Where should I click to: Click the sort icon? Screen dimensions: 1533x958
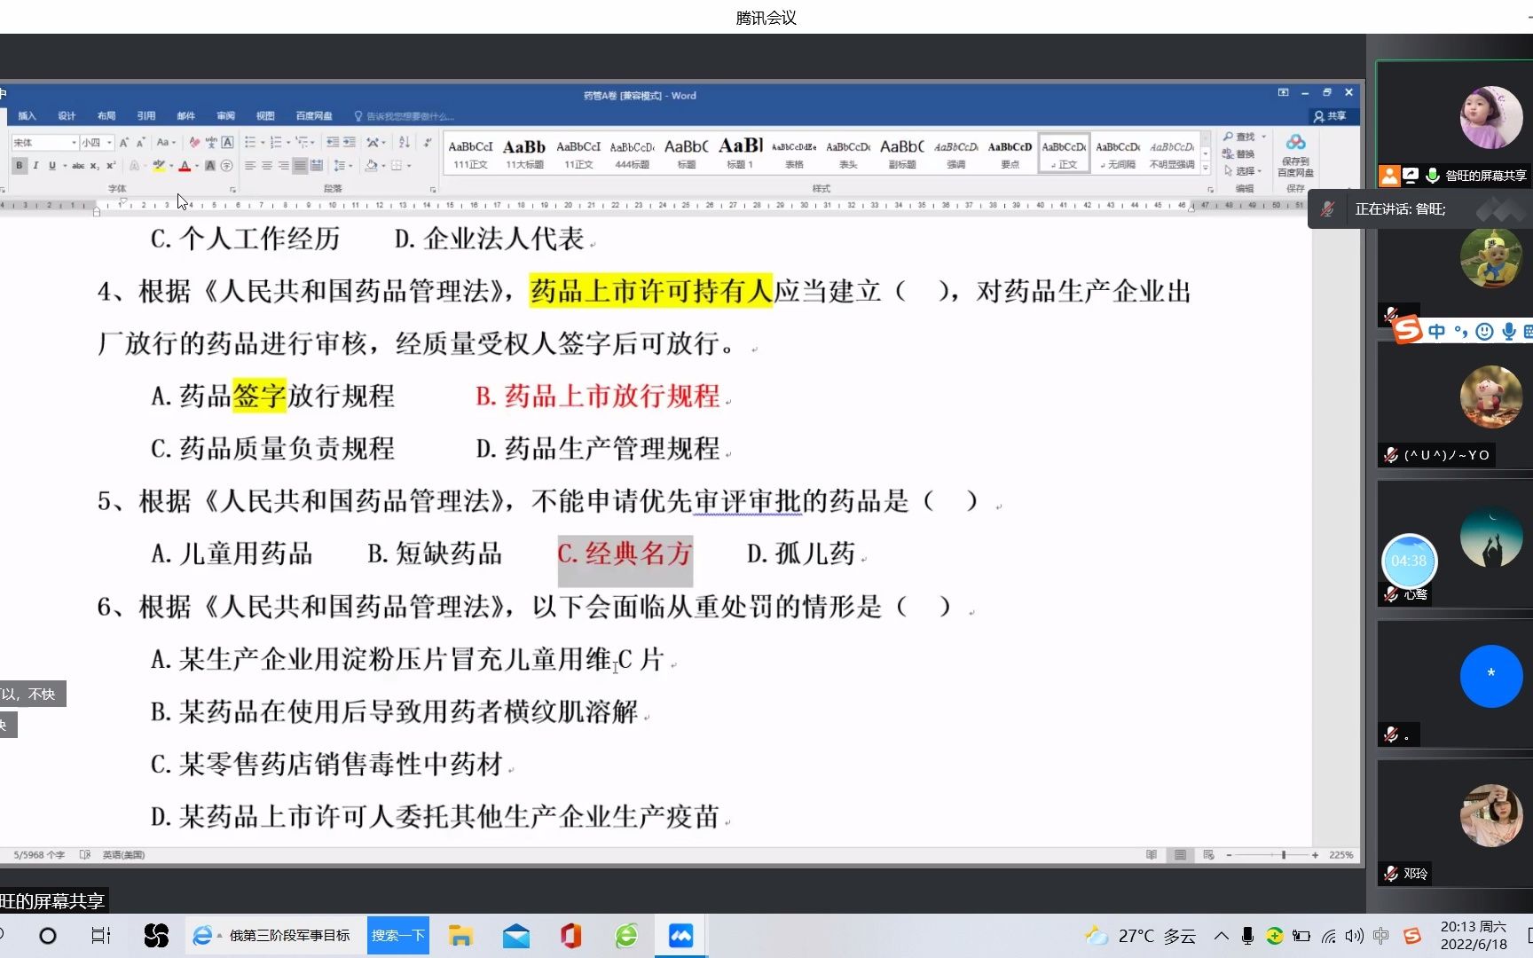405,142
